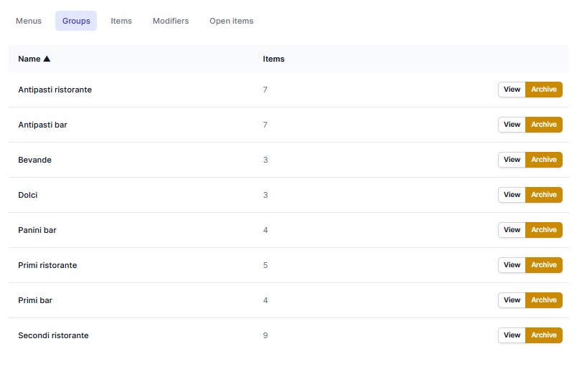Click the Primi bar group name
The height and width of the screenshot is (369, 587).
click(x=35, y=300)
